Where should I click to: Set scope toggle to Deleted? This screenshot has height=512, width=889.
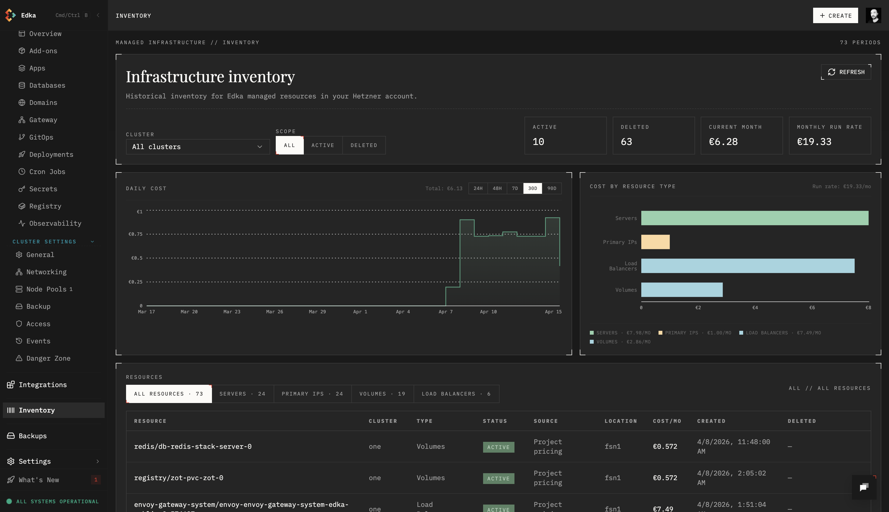(364, 145)
